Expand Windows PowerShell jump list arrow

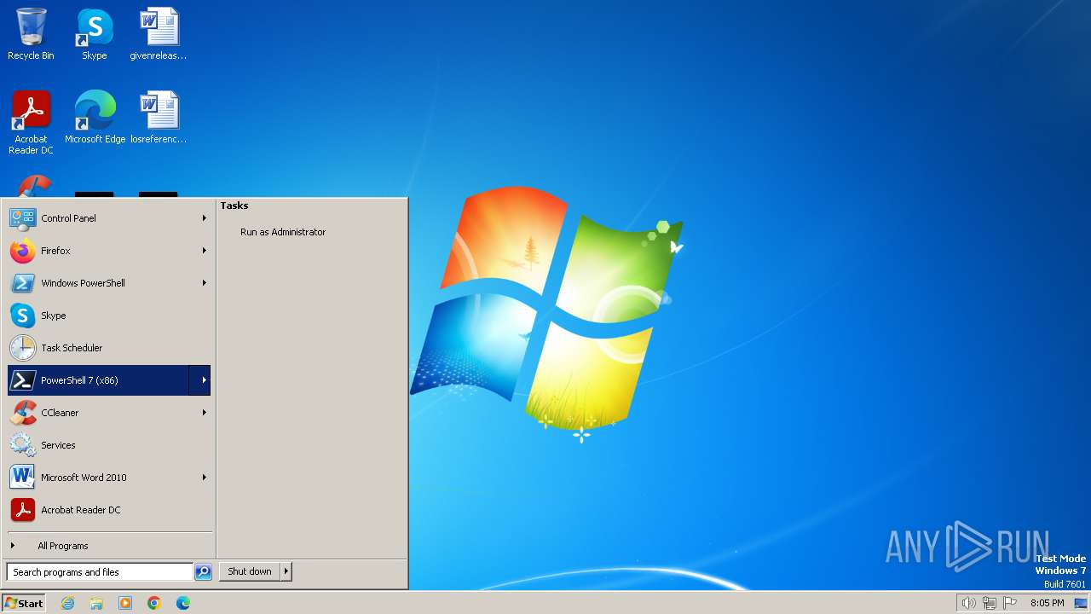point(204,283)
